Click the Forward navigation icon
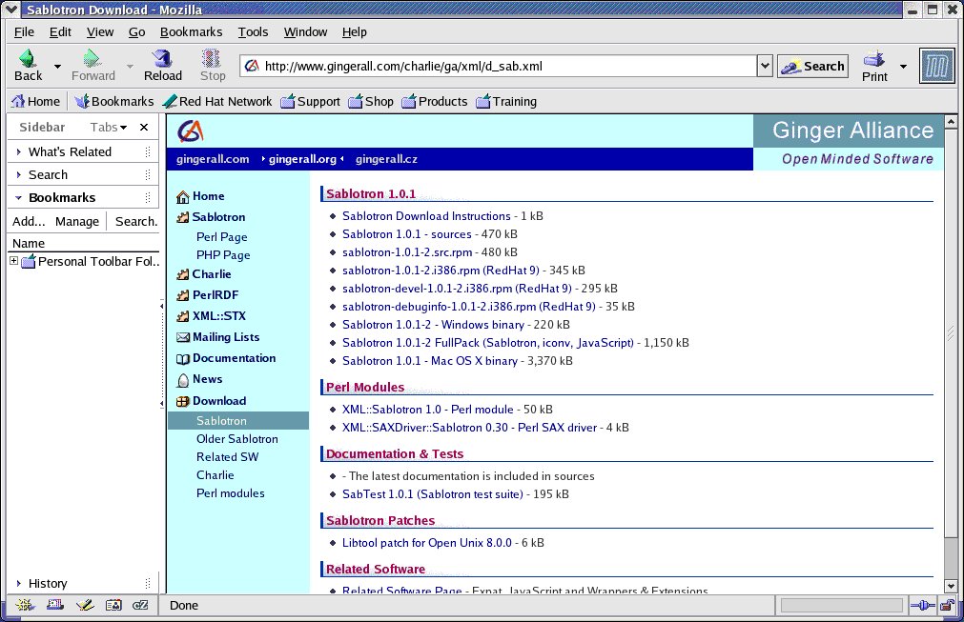Image resolution: width=964 pixels, height=622 pixels. pos(92,58)
